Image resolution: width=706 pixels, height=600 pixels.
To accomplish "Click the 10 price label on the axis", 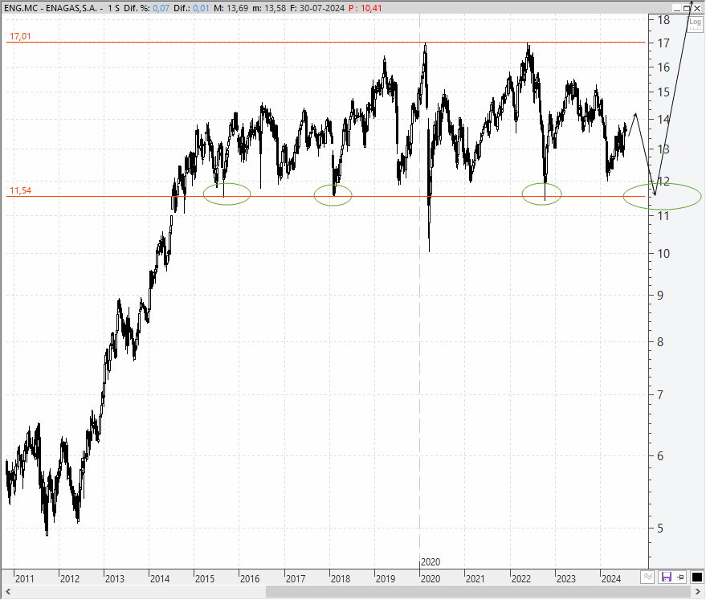I will point(663,254).
